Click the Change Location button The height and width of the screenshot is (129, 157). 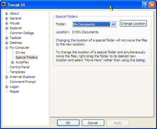click(133, 23)
